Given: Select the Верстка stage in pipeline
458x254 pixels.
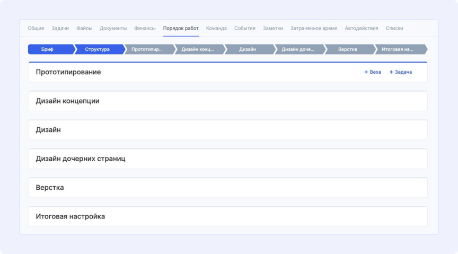Looking at the screenshot, I should point(347,49).
